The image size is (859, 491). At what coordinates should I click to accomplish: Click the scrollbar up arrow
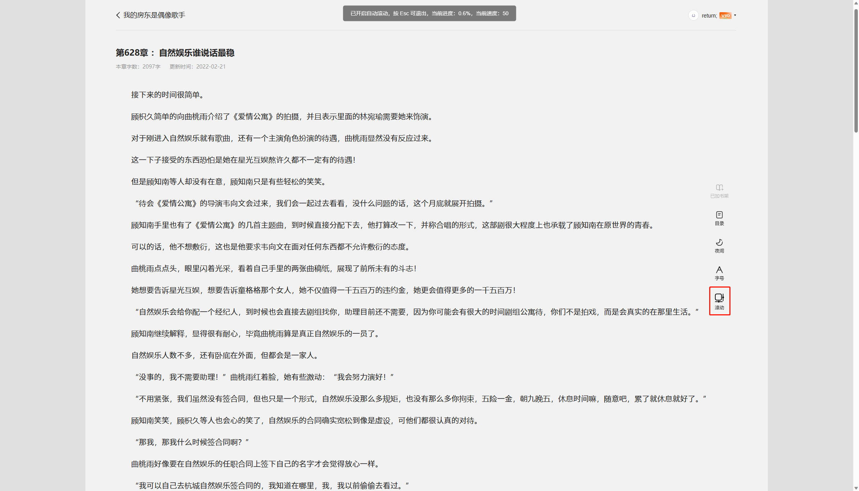click(x=856, y=3)
